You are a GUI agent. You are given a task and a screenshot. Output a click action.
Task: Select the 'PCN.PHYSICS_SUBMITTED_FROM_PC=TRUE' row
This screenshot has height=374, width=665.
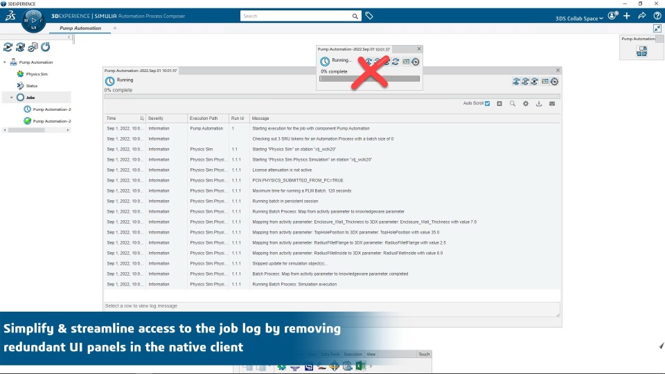(332, 181)
